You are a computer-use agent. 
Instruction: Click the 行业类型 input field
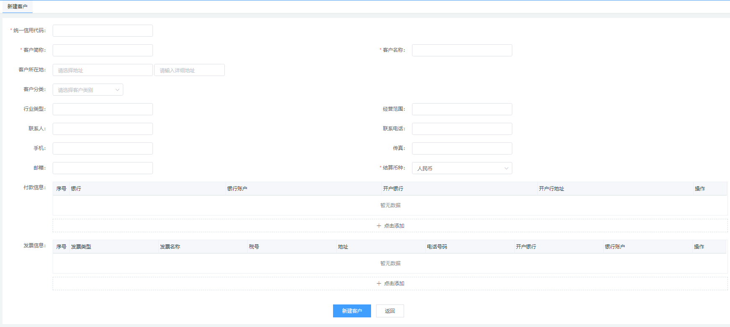[102, 109]
